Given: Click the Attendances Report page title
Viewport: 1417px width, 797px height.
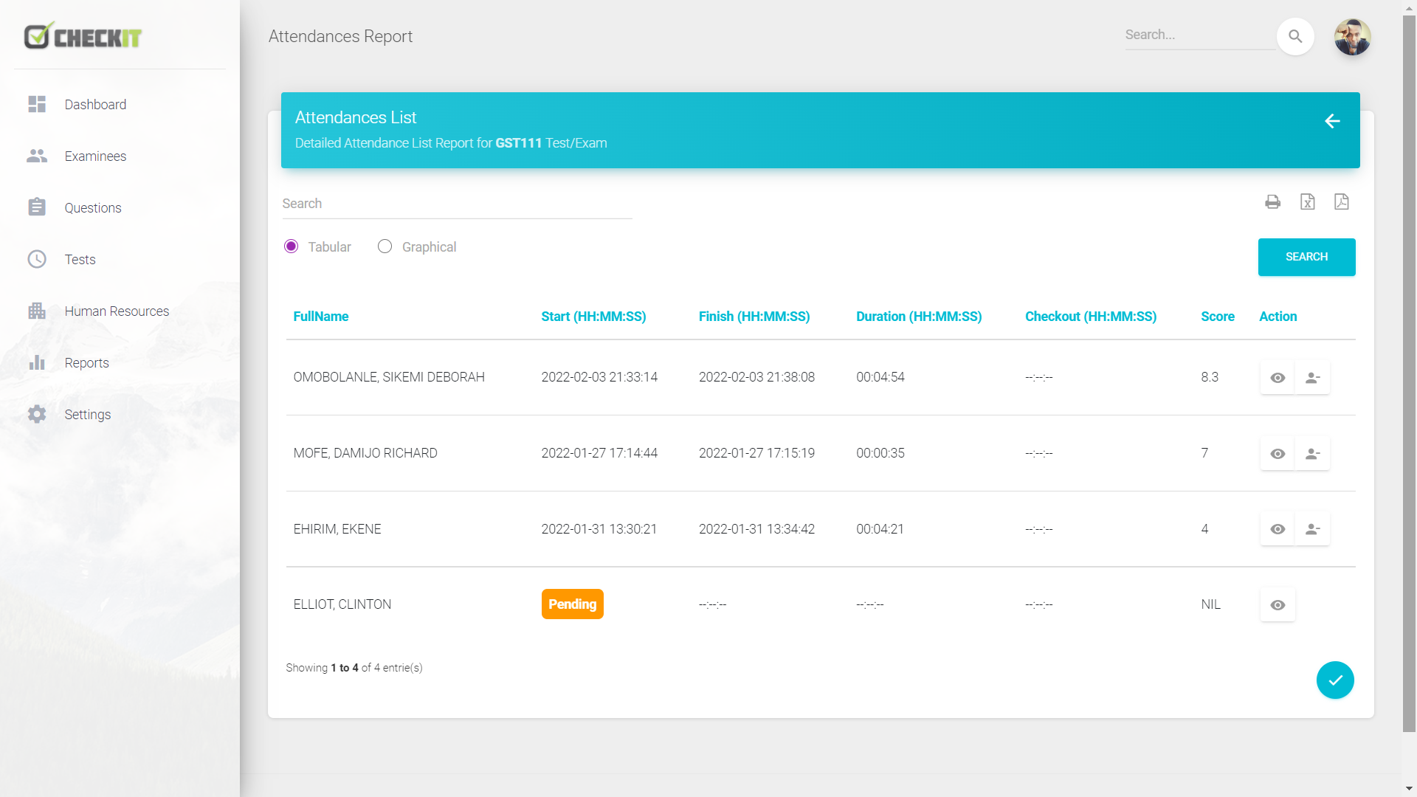Looking at the screenshot, I should 340,36.
